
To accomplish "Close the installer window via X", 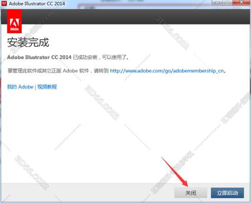I will (241, 2).
